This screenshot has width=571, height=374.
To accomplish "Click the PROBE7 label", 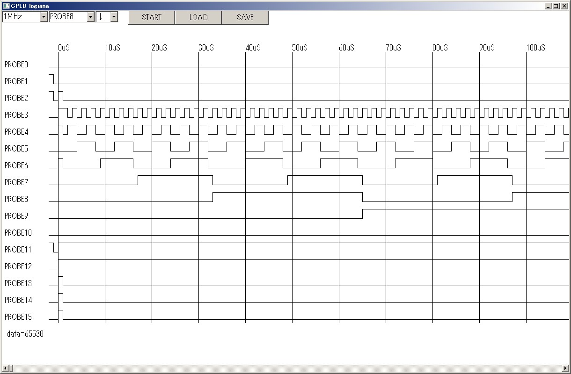I will pyautogui.click(x=16, y=182).
